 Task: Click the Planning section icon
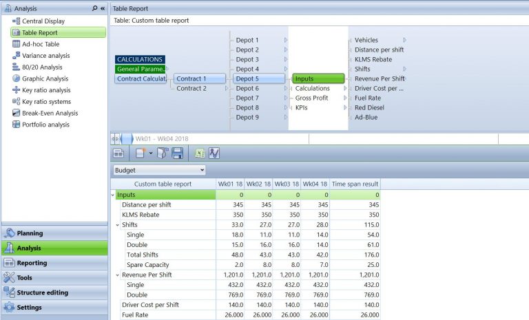coord(10,233)
